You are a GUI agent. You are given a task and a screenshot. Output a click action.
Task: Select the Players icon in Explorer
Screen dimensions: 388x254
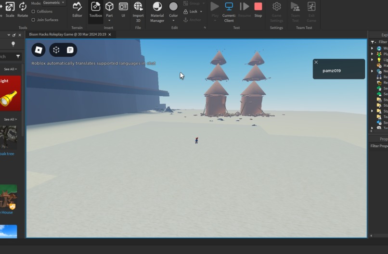point(379,54)
